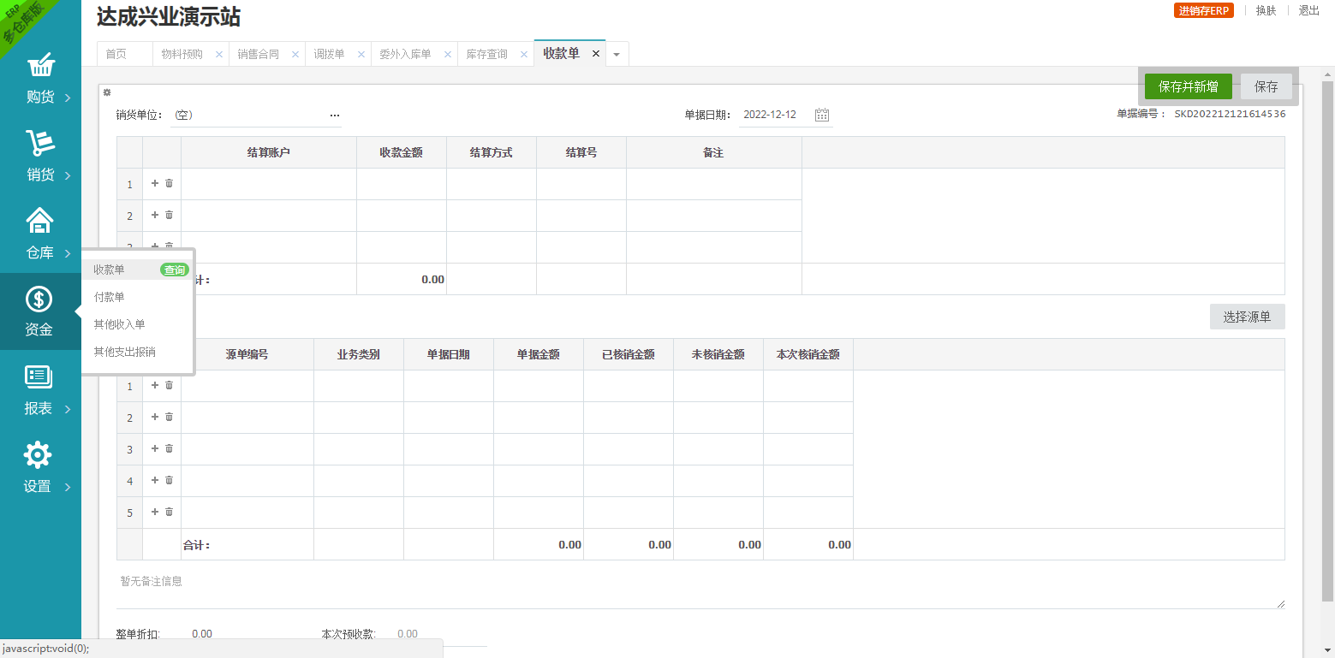
Task: Click the 保存并新增 button
Action: [x=1188, y=86]
